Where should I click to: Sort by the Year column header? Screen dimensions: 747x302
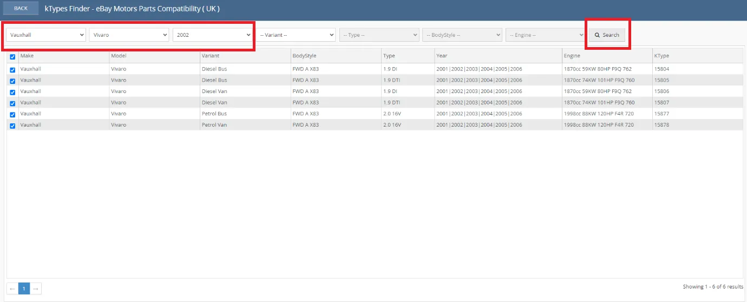[498, 56]
